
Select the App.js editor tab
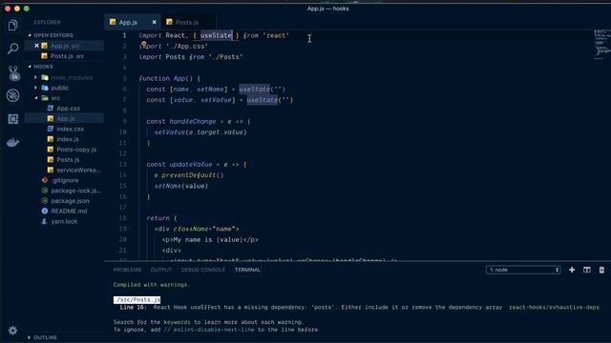click(128, 22)
